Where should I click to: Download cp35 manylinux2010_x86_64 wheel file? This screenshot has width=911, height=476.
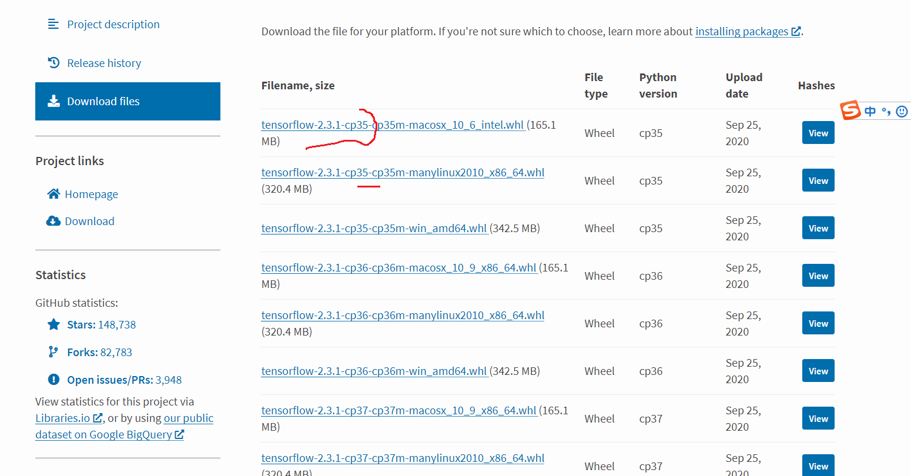pos(403,172)
